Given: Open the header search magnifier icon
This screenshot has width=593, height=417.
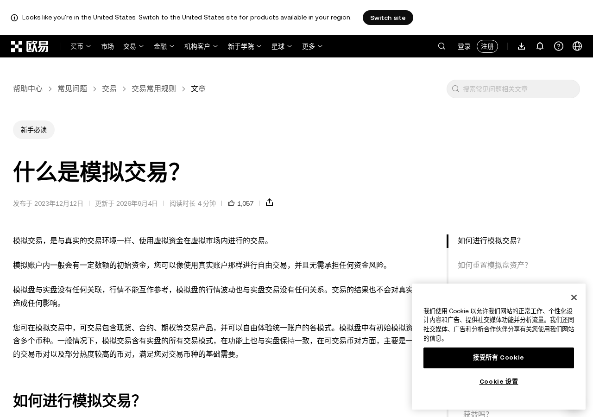Looking at the screenshot, I should pos(442,46).
